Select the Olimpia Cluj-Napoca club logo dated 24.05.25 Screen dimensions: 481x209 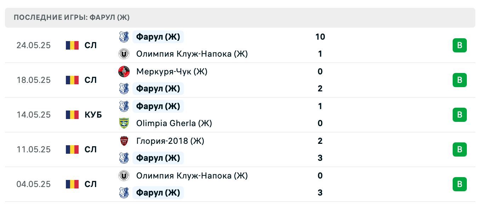click(124, 54)
